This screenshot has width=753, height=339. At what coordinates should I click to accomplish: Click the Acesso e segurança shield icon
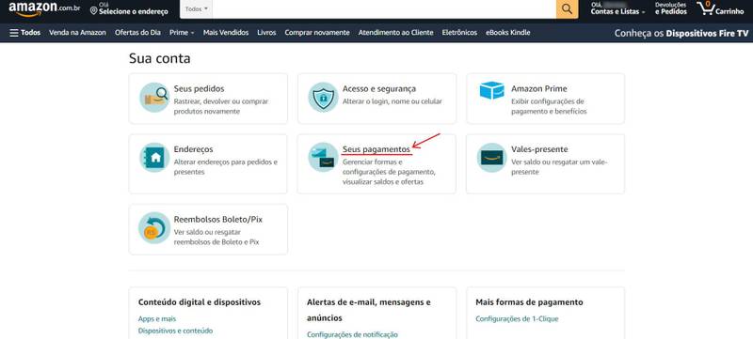[323, 98]
